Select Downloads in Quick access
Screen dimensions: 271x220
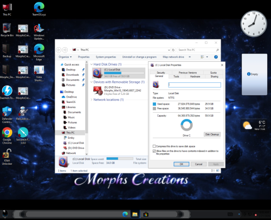72,75
